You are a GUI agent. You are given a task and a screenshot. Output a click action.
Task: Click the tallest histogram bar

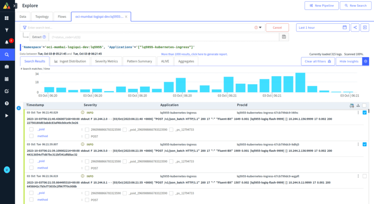(x=300, y=82)
